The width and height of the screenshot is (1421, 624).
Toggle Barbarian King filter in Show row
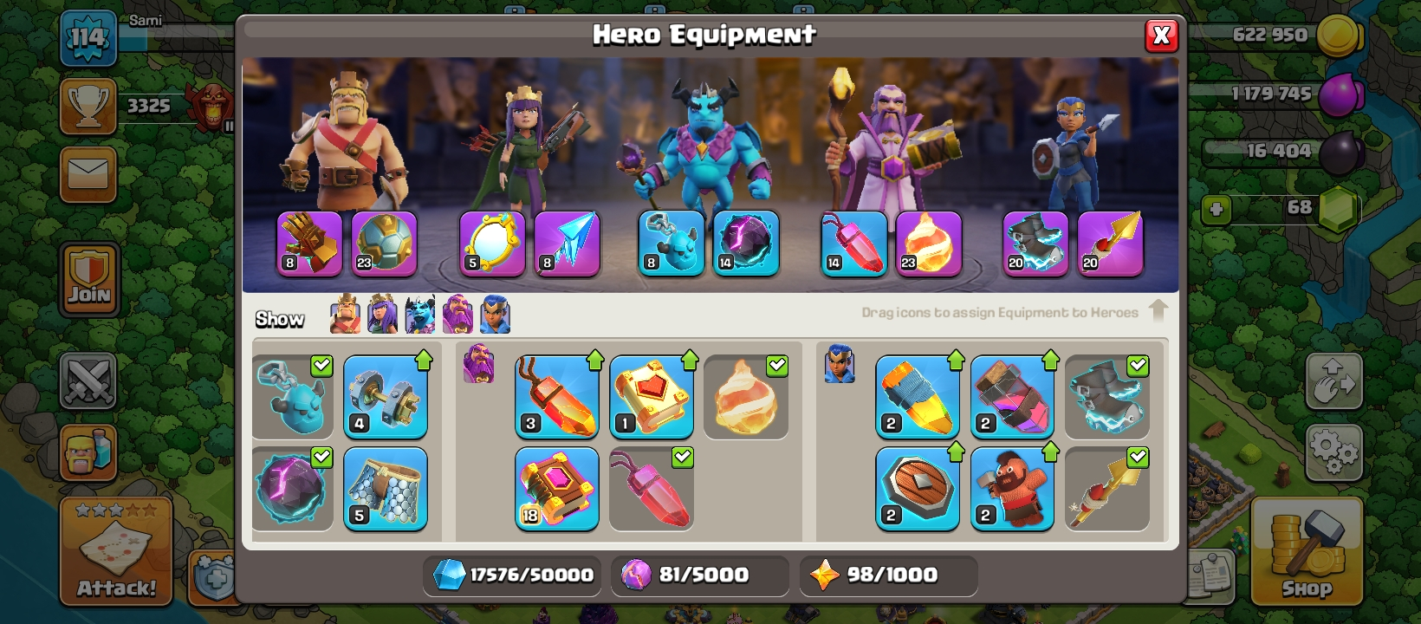(x=345, y=314)
